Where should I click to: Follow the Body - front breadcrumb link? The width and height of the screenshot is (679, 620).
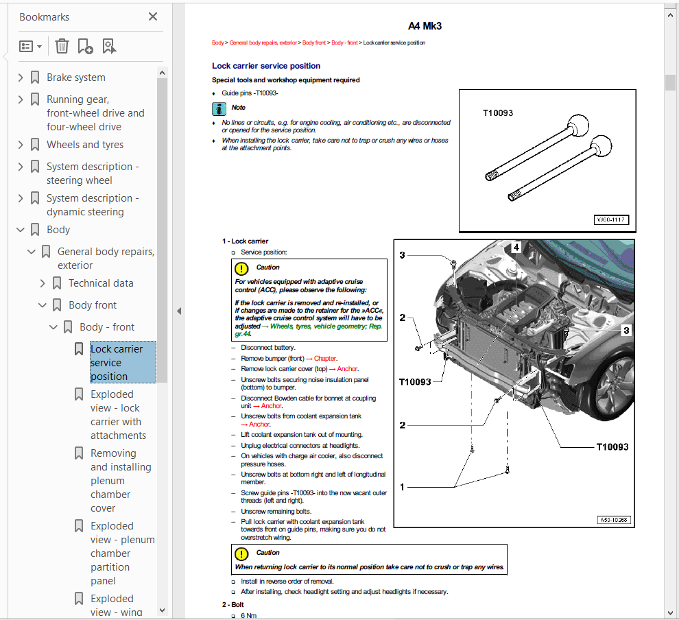point(345,43)
